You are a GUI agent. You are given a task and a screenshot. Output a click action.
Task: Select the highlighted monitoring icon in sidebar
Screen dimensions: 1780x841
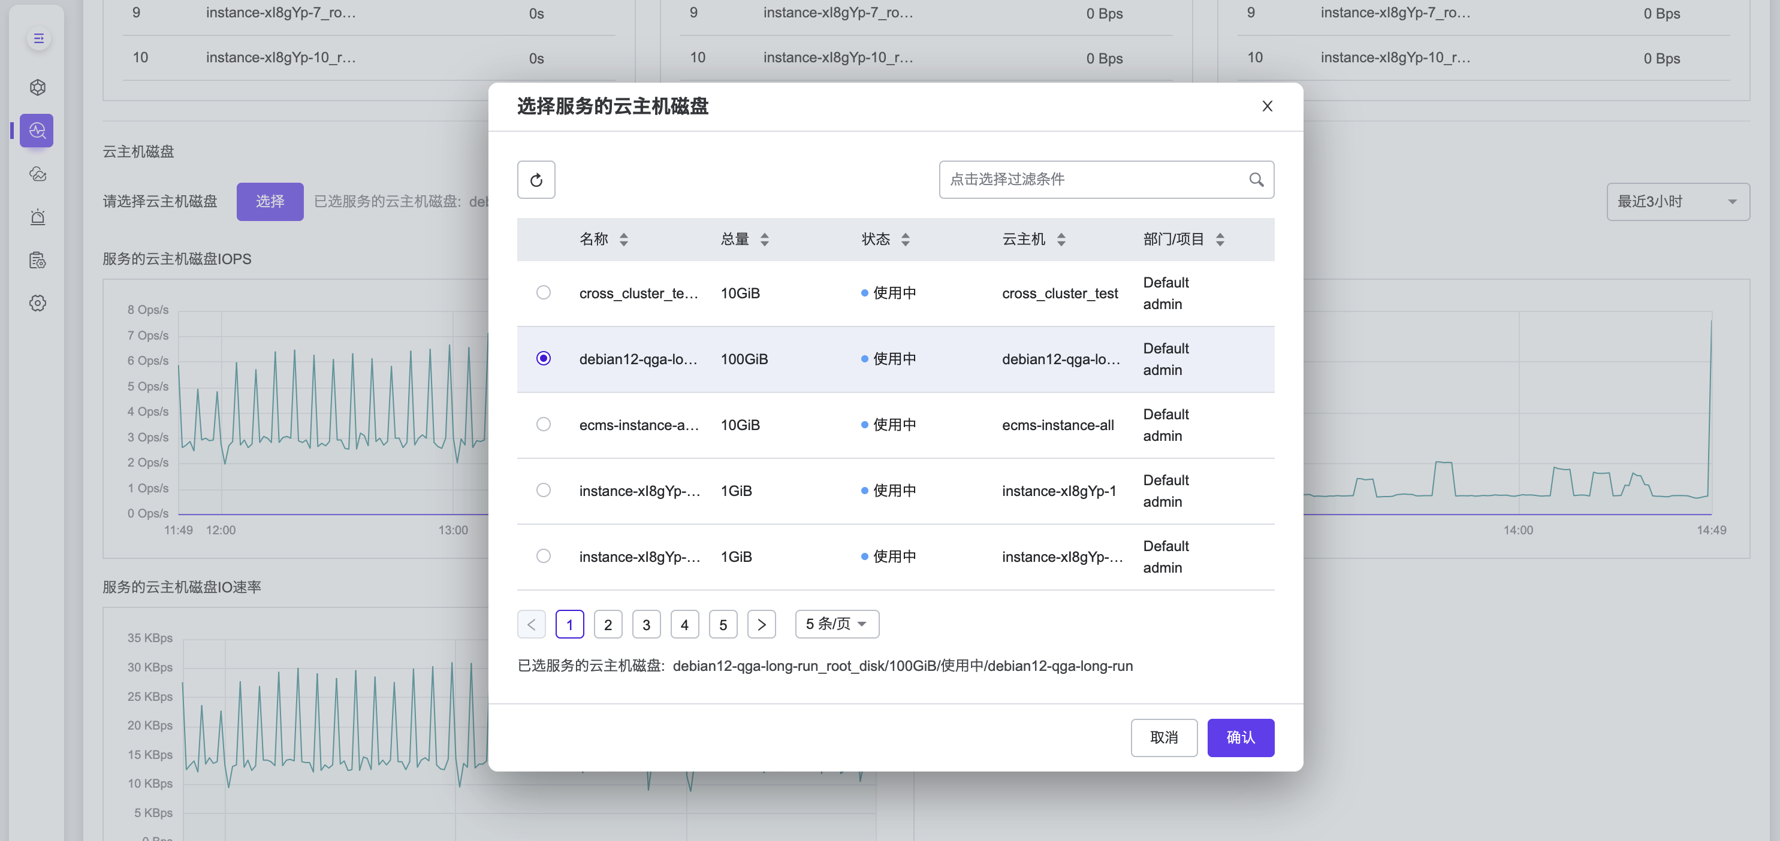(37, 131)
